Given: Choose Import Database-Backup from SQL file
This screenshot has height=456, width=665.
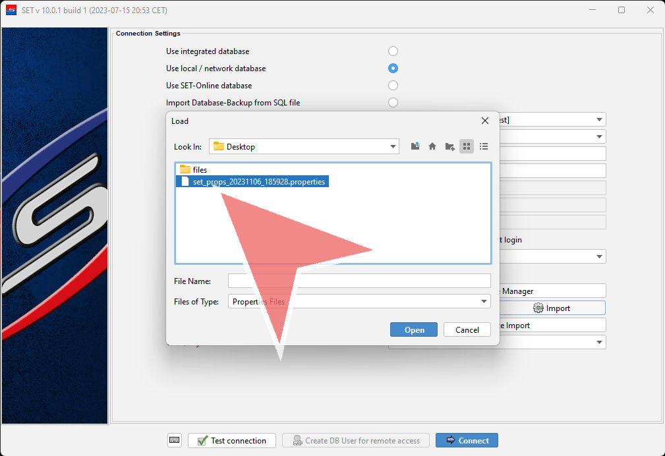Looking at the screenshot, I should tap(393, 103).
